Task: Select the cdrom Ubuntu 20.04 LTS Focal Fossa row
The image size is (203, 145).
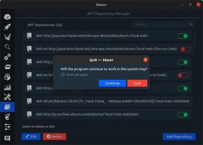Action: click(107, 101)
